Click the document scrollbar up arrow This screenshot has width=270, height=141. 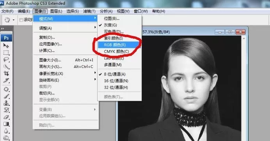tap(244, 39)
